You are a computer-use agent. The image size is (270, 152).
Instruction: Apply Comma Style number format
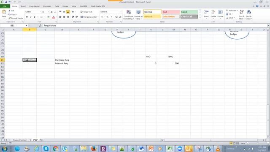(111, 17)
